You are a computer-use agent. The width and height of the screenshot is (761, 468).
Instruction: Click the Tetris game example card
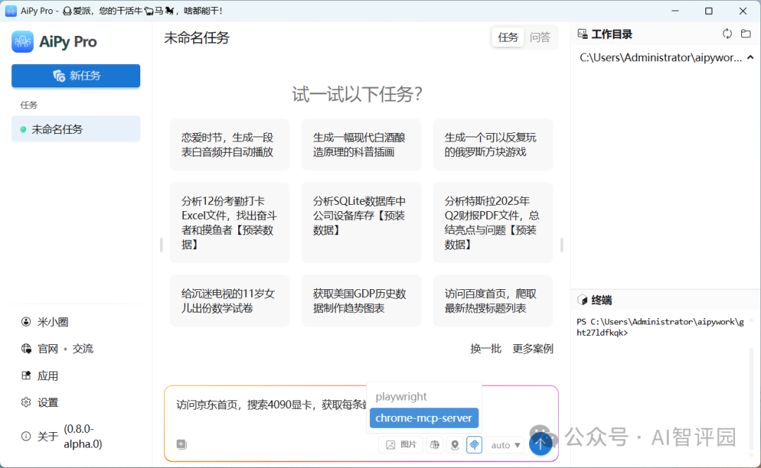[493, 144]
